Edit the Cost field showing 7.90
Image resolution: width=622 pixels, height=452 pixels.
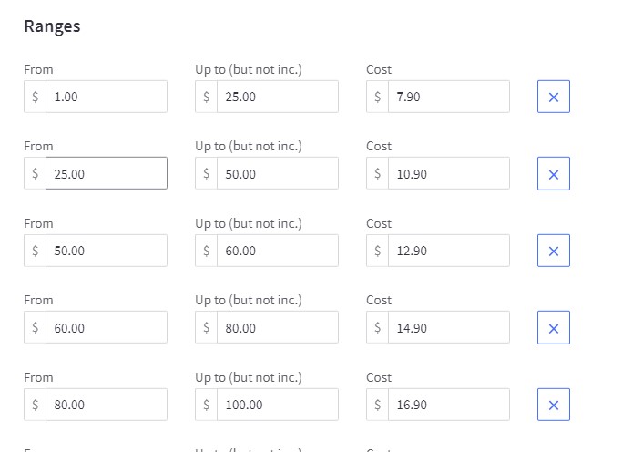tap(448, 97)
